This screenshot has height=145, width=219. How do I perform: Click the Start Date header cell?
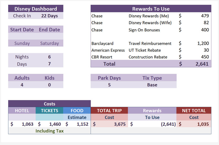[x=22, y=30]
